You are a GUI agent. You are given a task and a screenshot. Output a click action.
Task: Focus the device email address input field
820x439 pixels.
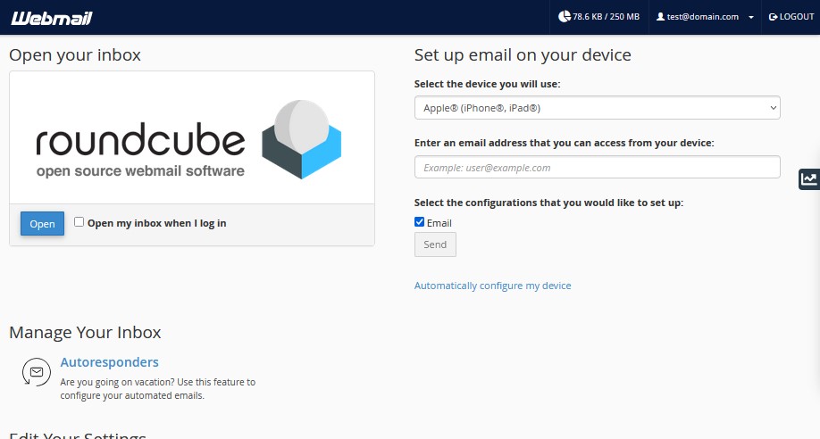(x=597, y=167)
